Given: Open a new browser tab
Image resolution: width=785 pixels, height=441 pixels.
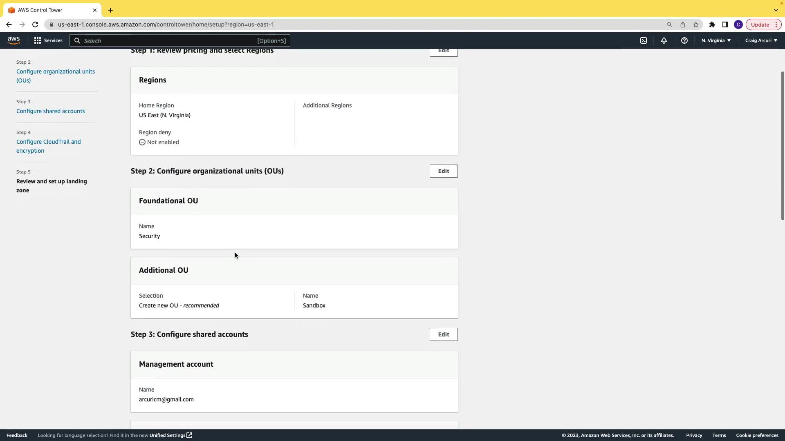Looking at the screenshot, I should (x=110, y=10).
